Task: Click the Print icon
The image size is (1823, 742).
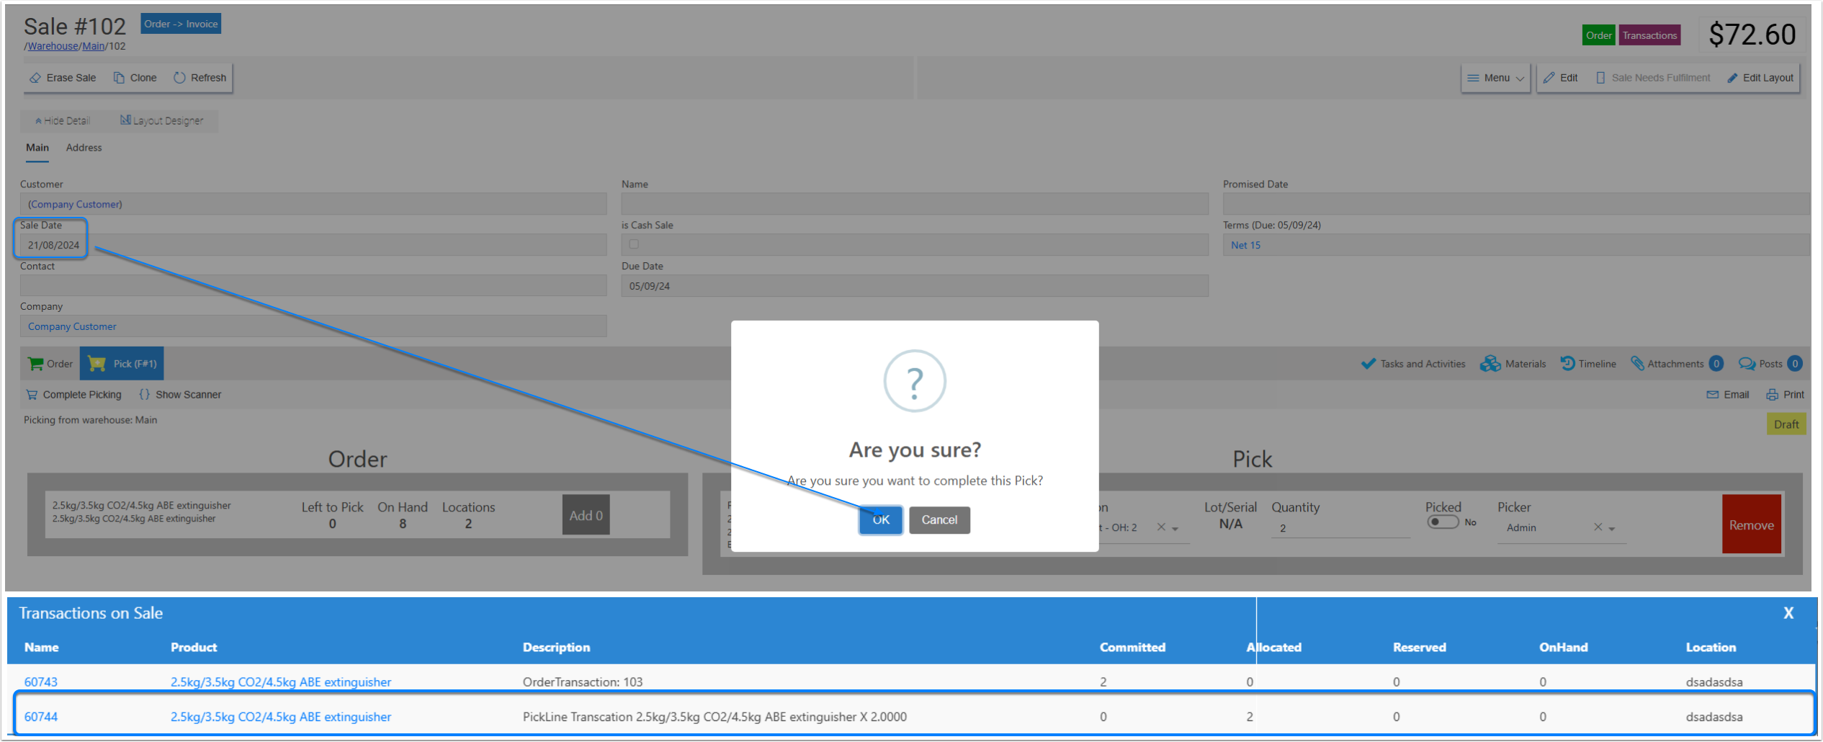Action: (x=1772, y=395)
